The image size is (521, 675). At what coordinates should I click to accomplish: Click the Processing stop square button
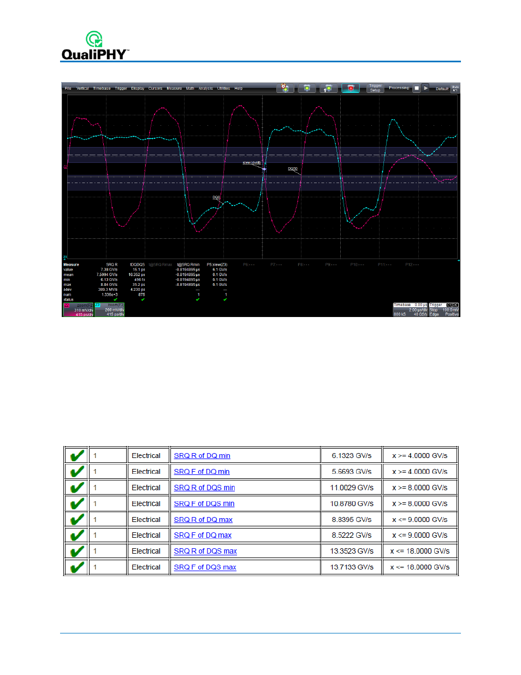[417, 88]
